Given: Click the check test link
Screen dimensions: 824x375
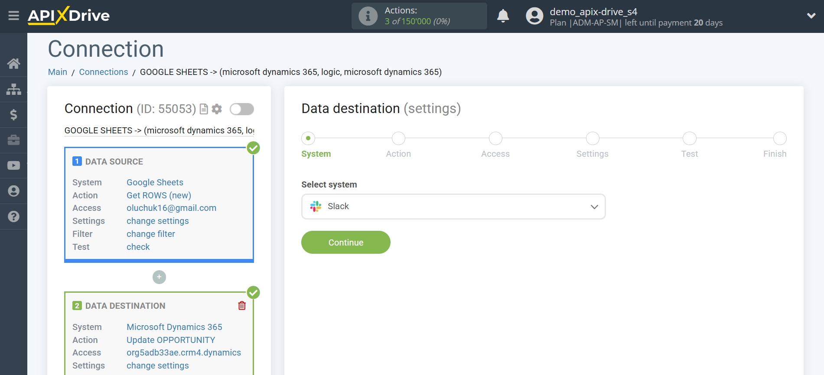Looking at the screenshot, I should pyautogui.click(x=138, y=247).
